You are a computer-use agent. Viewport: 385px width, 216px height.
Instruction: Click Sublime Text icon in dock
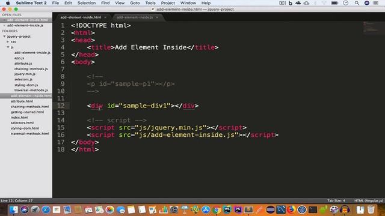248,210
